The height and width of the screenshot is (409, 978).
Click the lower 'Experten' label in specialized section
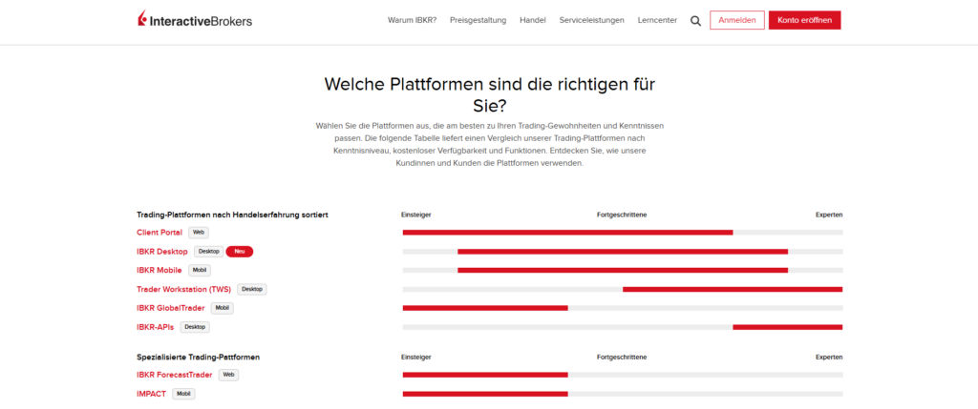829,358
